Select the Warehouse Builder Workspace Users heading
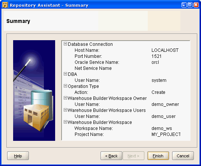Viewport: 201px width, 166px height. 106,110
